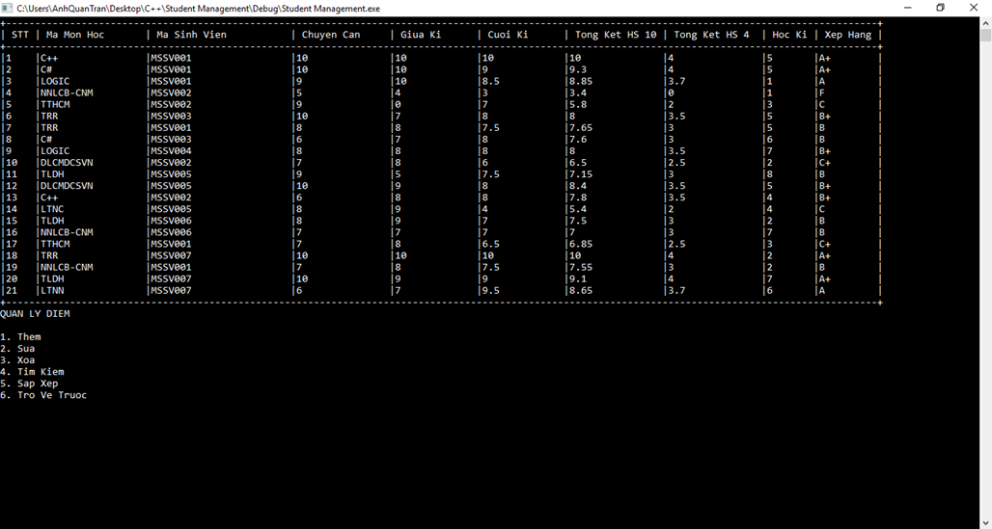Click the "Ma Mon Hoc" column header
The image size is (992, 529).
[75, 35]
